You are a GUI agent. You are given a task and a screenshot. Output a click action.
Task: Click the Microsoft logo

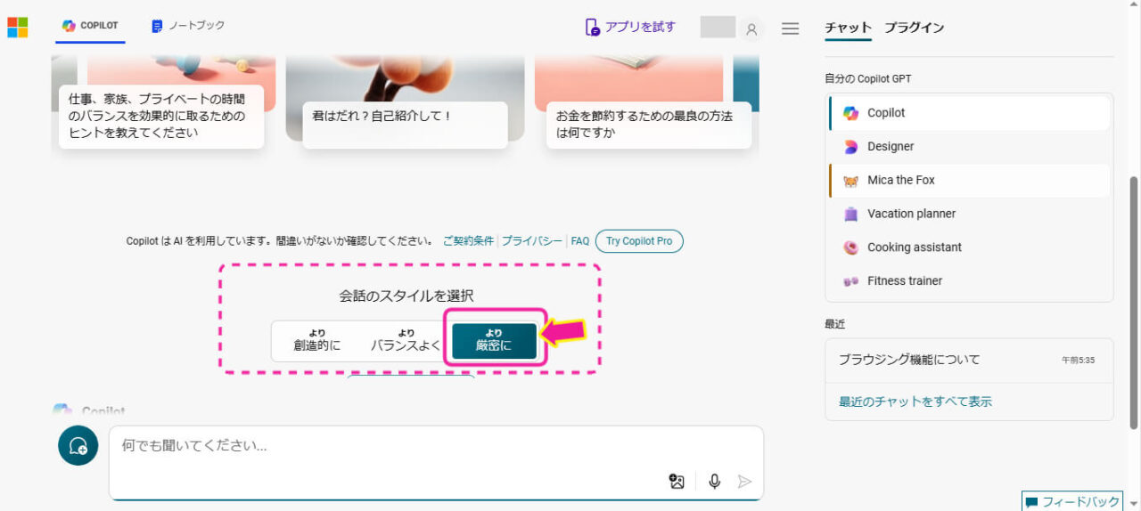coord(18,27)
